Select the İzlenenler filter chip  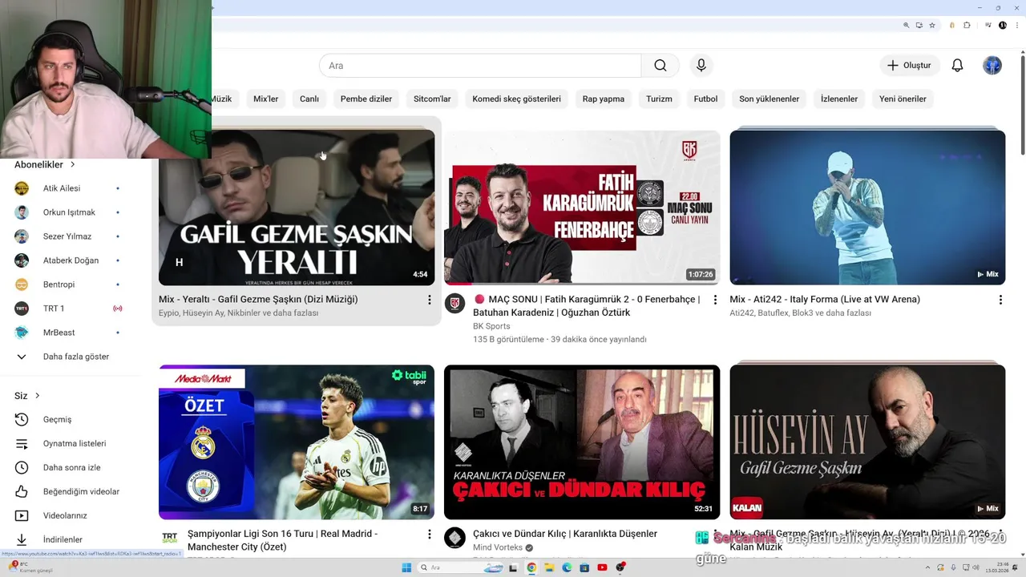(x=839, y=99)
